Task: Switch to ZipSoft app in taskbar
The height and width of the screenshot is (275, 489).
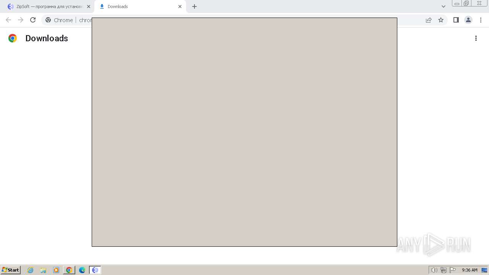Action: (x=95, y=270)
